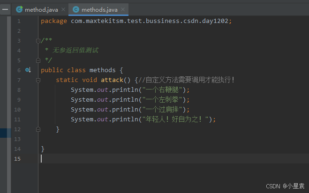Screen dimensions: 309x193
Task: Click the method.java class file icon
Action: click(19, 9)
